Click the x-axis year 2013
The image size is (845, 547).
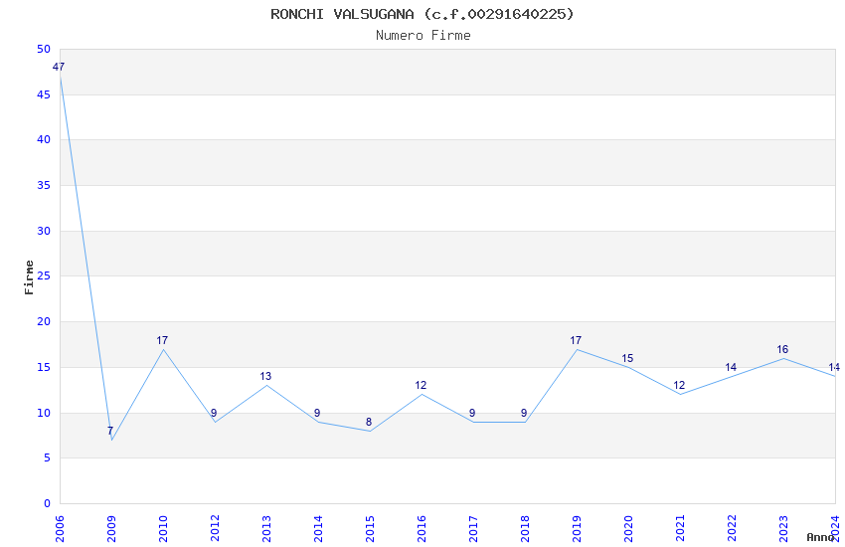[266, 528]
